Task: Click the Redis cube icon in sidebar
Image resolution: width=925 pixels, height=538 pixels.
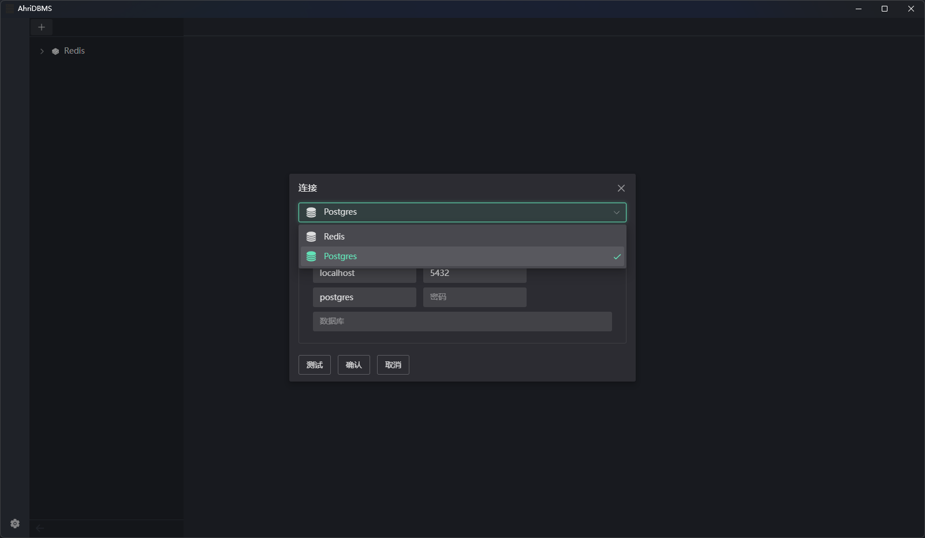Action: click(x=55, y=51)
